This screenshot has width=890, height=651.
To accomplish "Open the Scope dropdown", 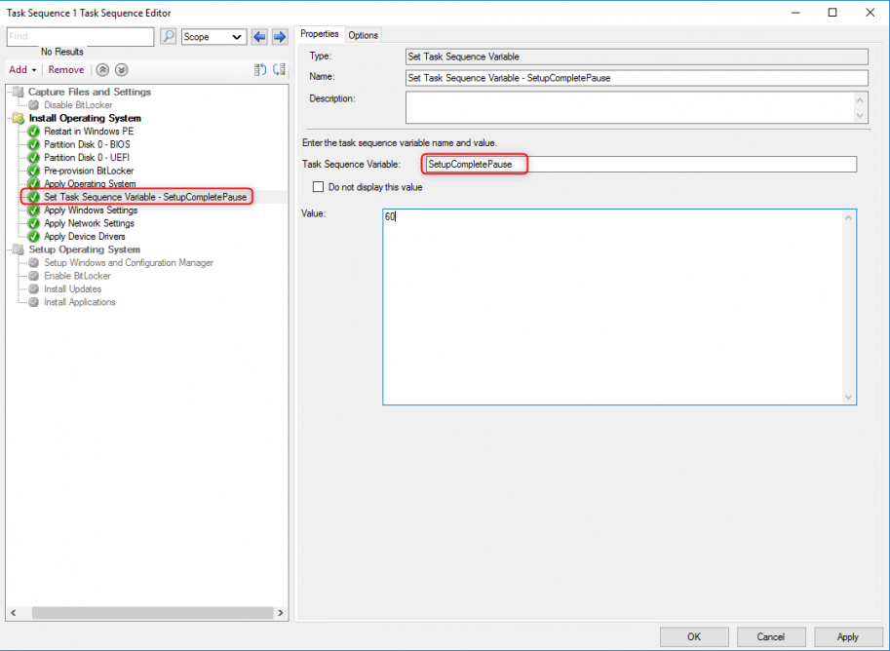I will (213, 36).
